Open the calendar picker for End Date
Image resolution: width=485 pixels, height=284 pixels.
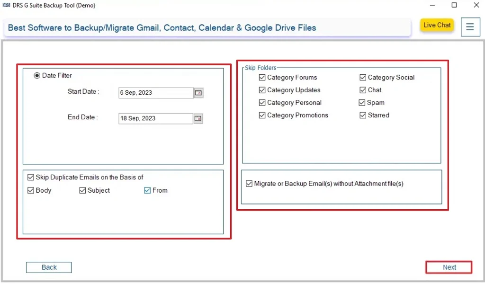pyautogui.click(x=198, y=118)
